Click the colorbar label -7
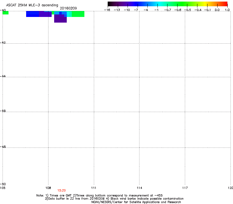This screenshot has height=204, width=233. coord(136,10)
